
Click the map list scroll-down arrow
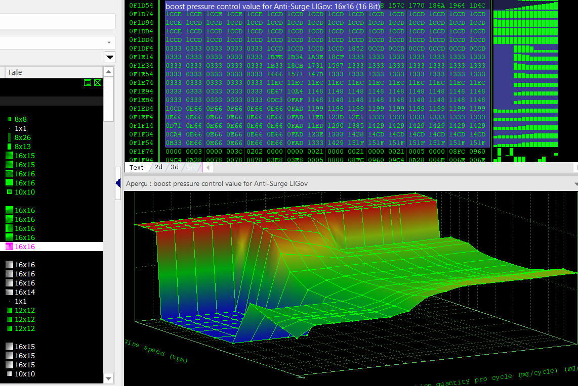[x=108, y=378]
